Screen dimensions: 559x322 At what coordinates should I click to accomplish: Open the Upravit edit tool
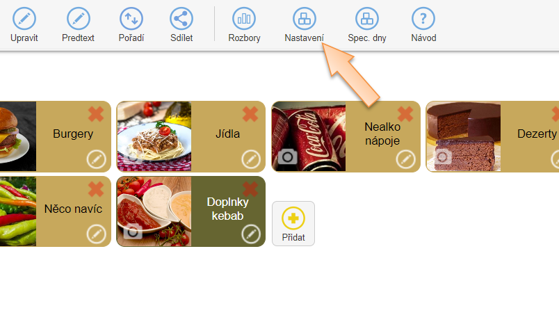pos(24,19)
